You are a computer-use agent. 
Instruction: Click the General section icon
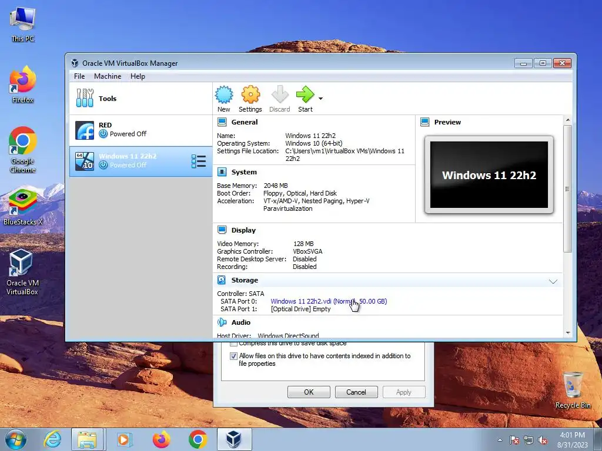(x=222, y=122)
